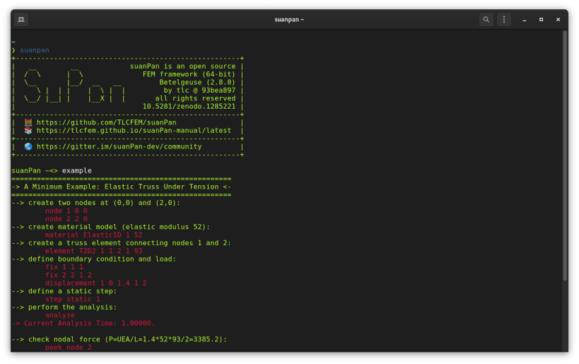Screen dimensions: 579x364
Task: Click 'create material model (elastic modulus 52)' line
Action: tap(111, 227)
